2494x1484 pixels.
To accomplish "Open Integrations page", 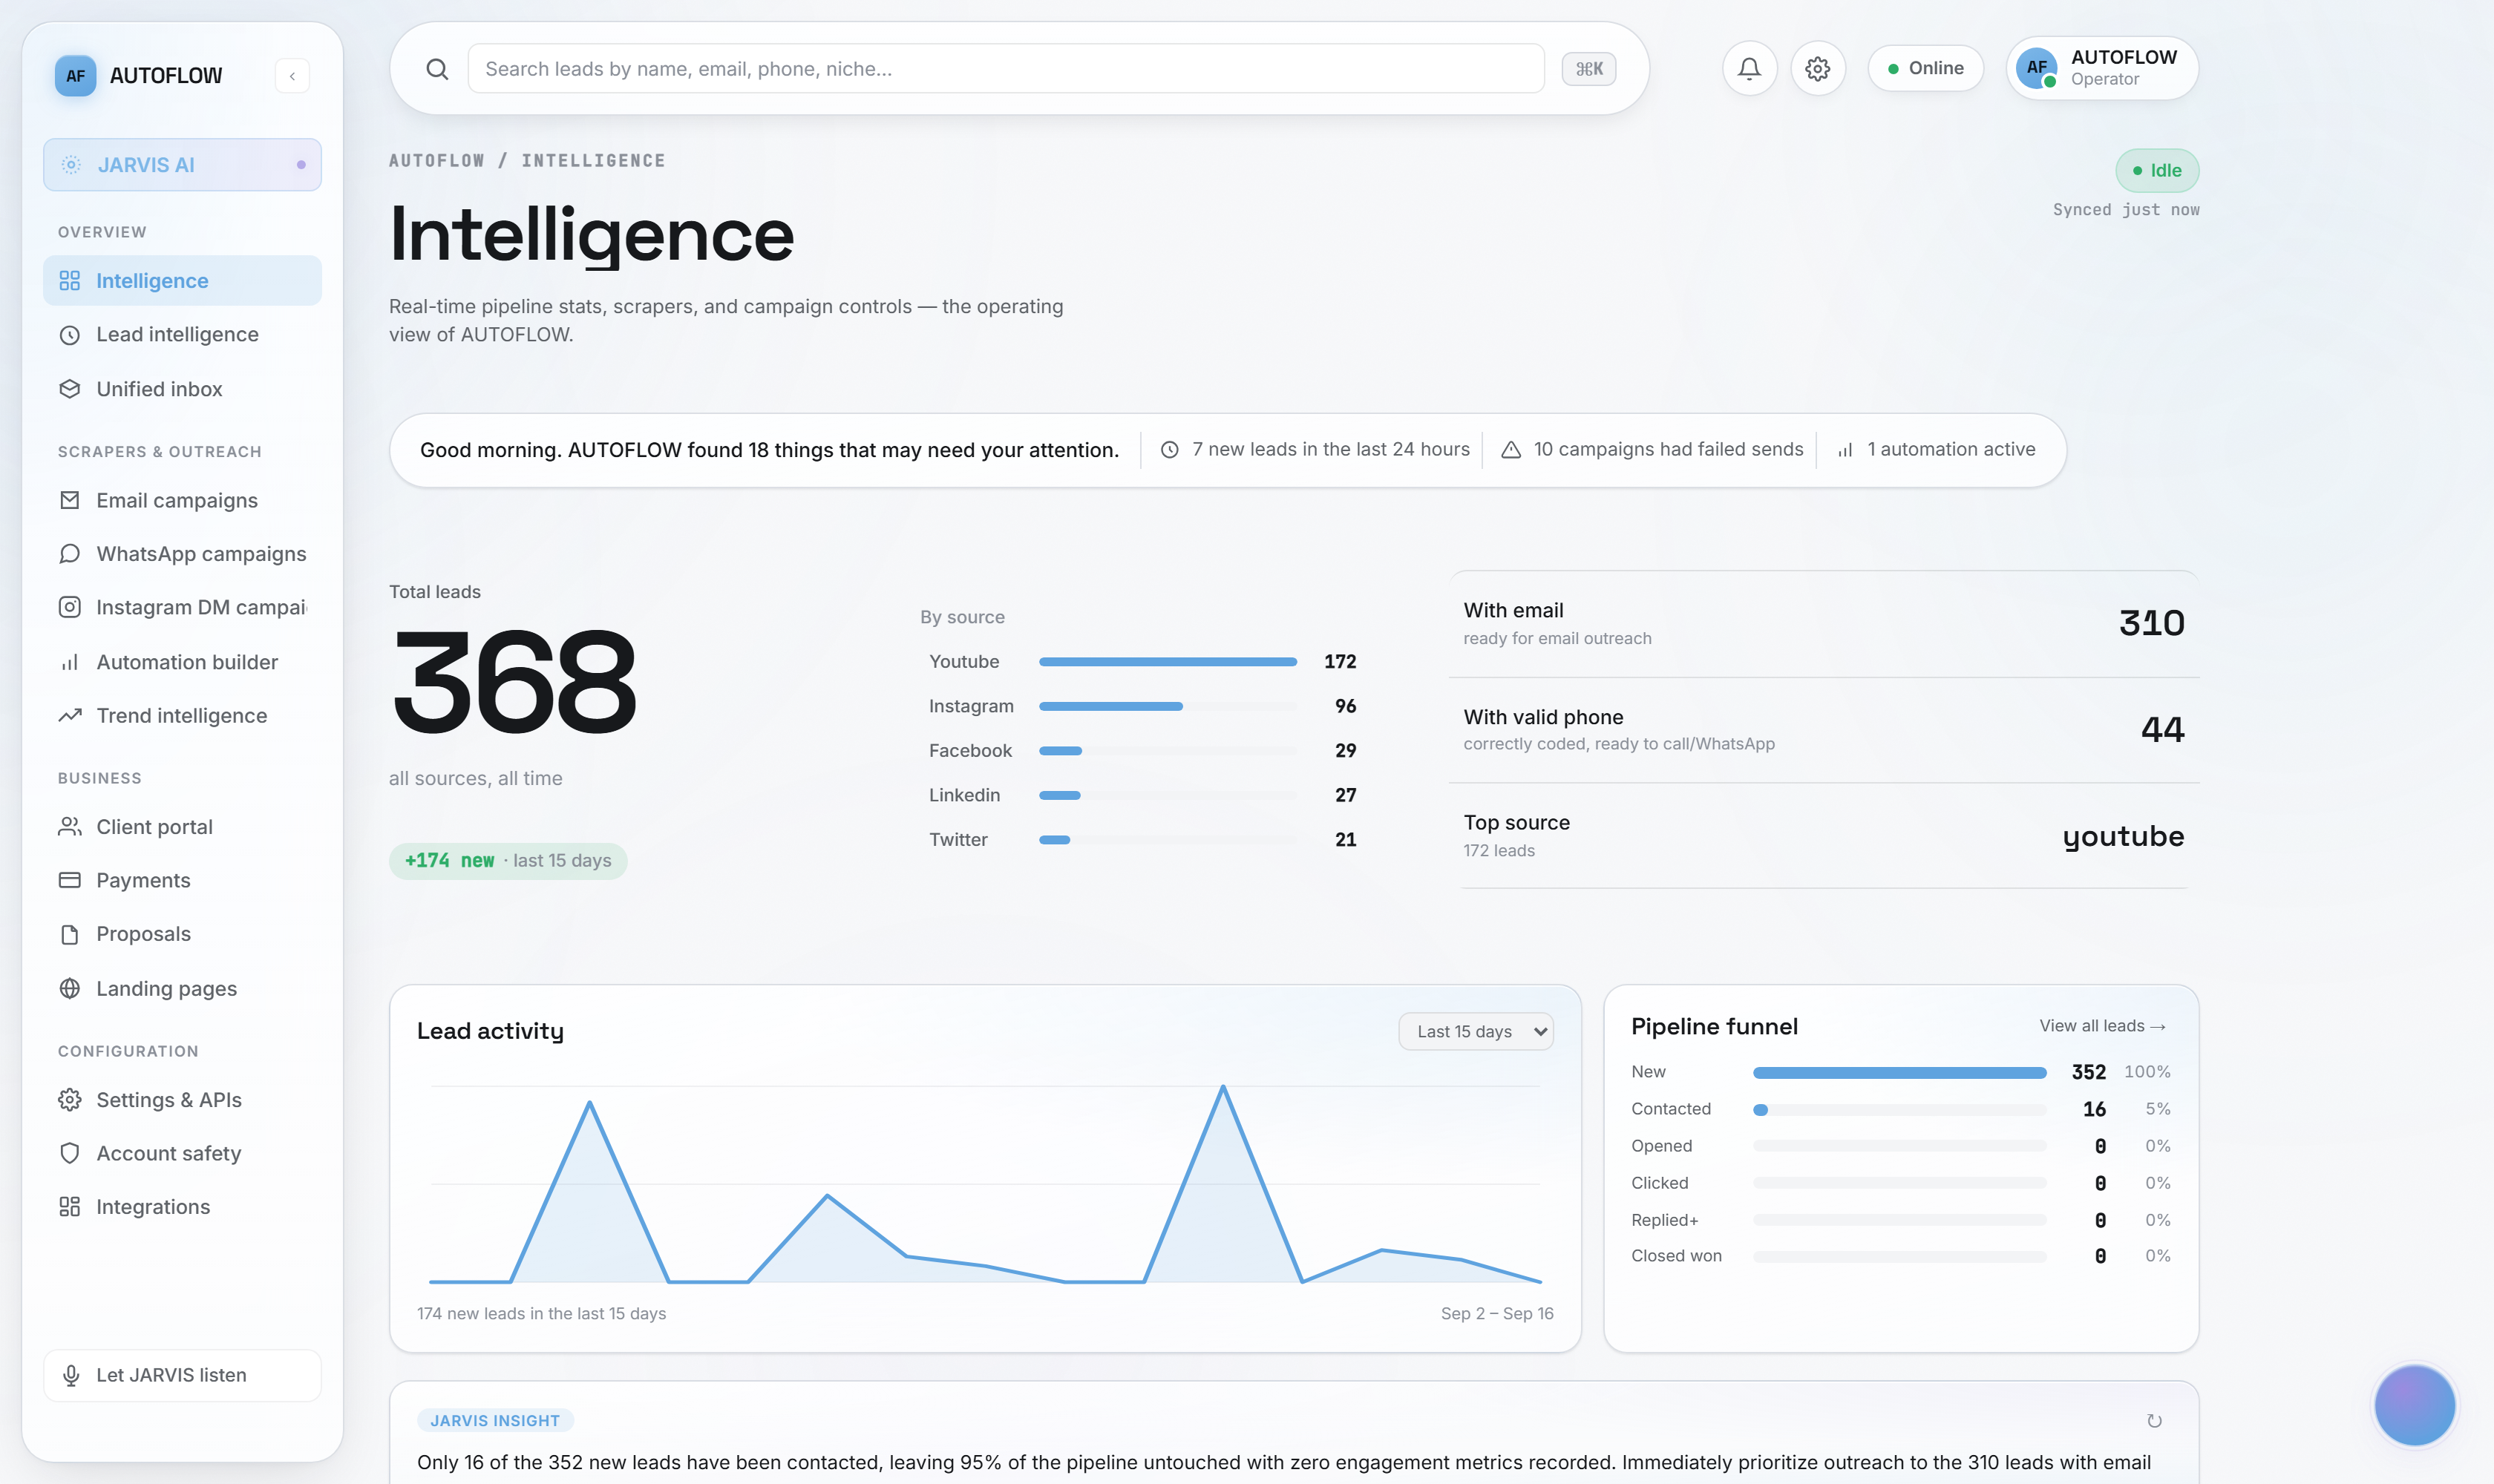I will pyautogui.click(x=182, y=1207).
